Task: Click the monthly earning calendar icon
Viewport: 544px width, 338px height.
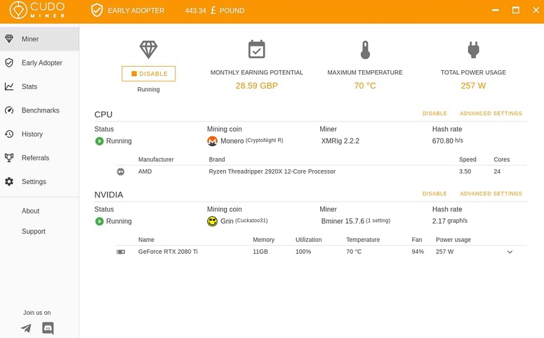Action: tap(257, 49)
